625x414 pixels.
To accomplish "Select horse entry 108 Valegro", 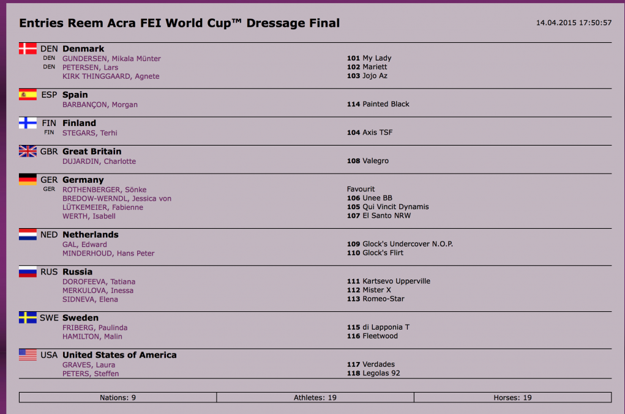I will tap(367, 161).
